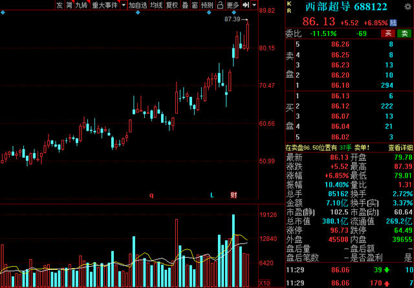Click the 发 toolbar button

coord(60,5)
